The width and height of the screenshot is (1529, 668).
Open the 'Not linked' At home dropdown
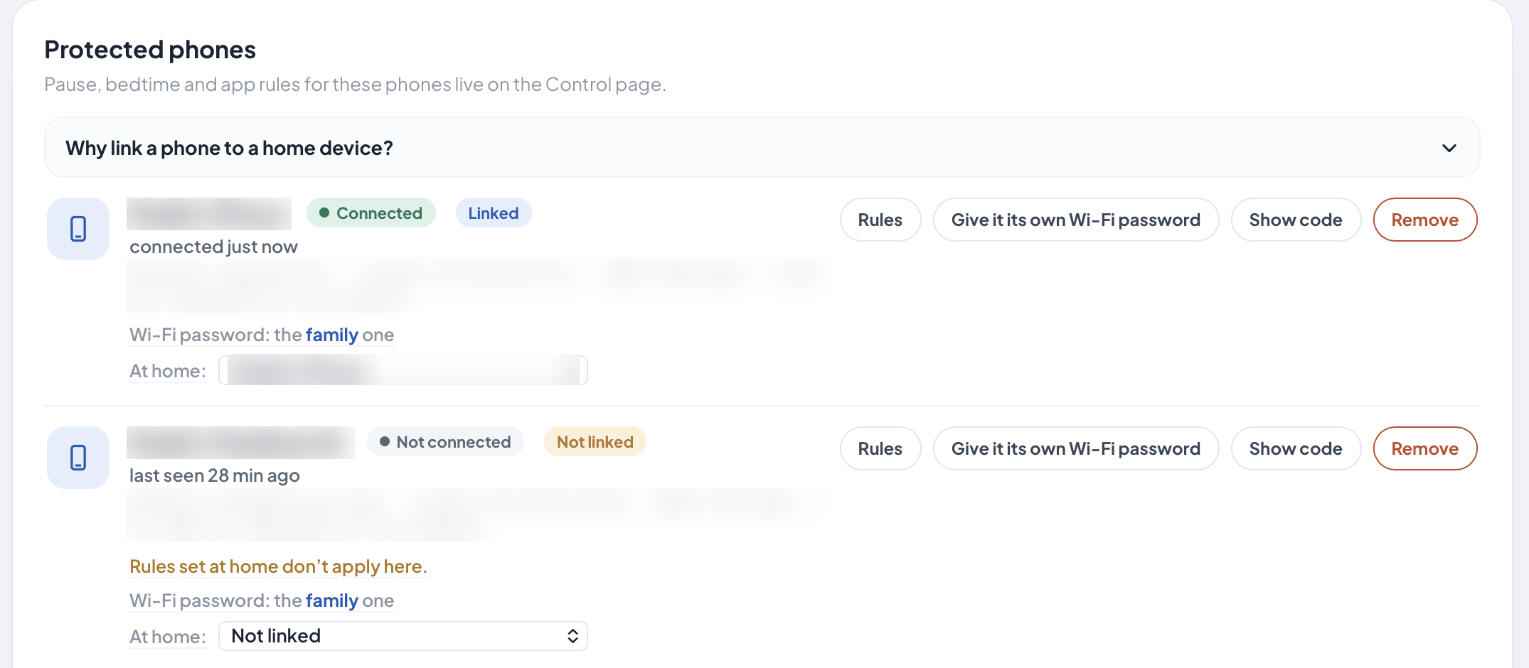coord(403,636)
